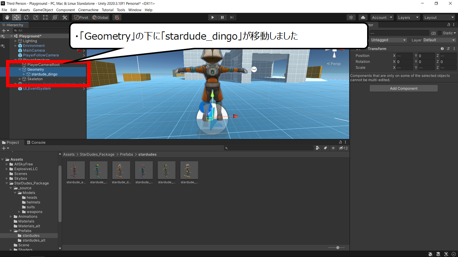The width and height of the screenshot is (458, 257).
Task: Toggle visibility eye for Playground scene
Action: pos(3,36)
